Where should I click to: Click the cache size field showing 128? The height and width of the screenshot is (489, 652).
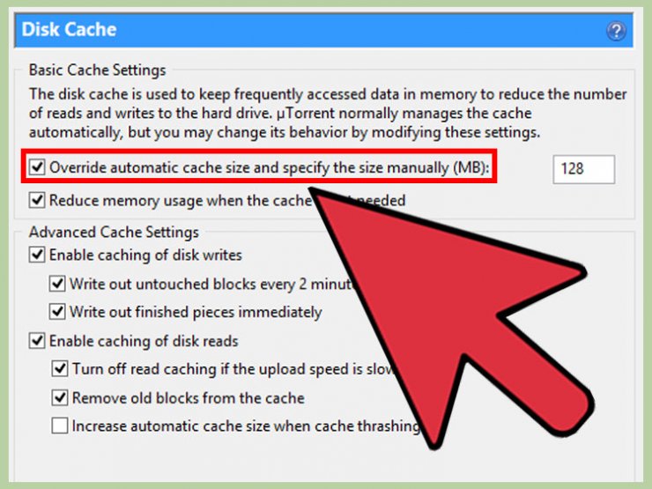583,169
